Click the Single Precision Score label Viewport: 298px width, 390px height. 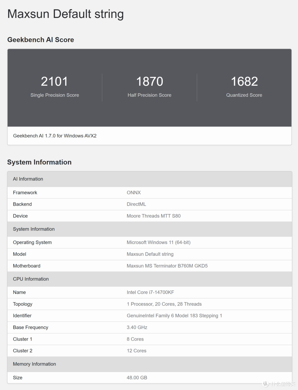55,95
